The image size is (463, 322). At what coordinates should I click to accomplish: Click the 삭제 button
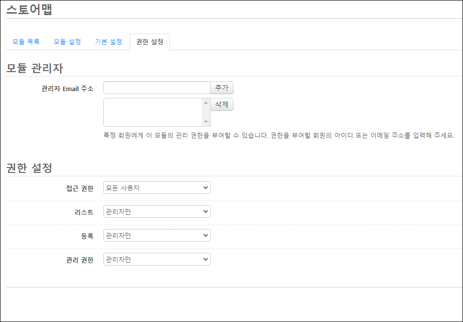[x=222, y=104]
